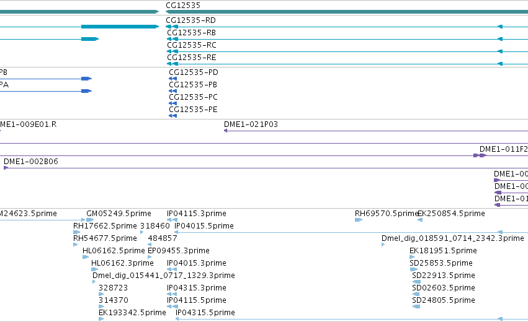Select the EP09455.3prime EST label
This screenshot has height=322, width=528.
click(x=179, y=251)
